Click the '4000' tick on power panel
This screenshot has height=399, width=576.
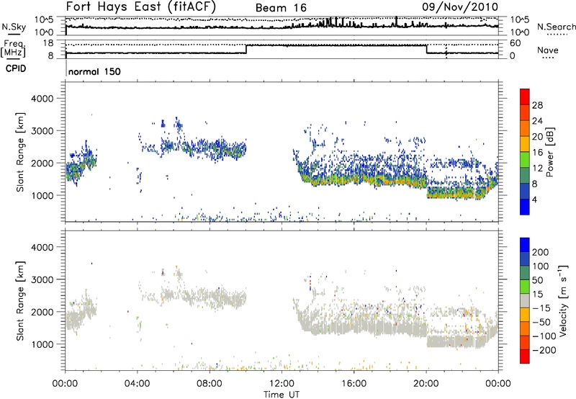tap(42, 99)
